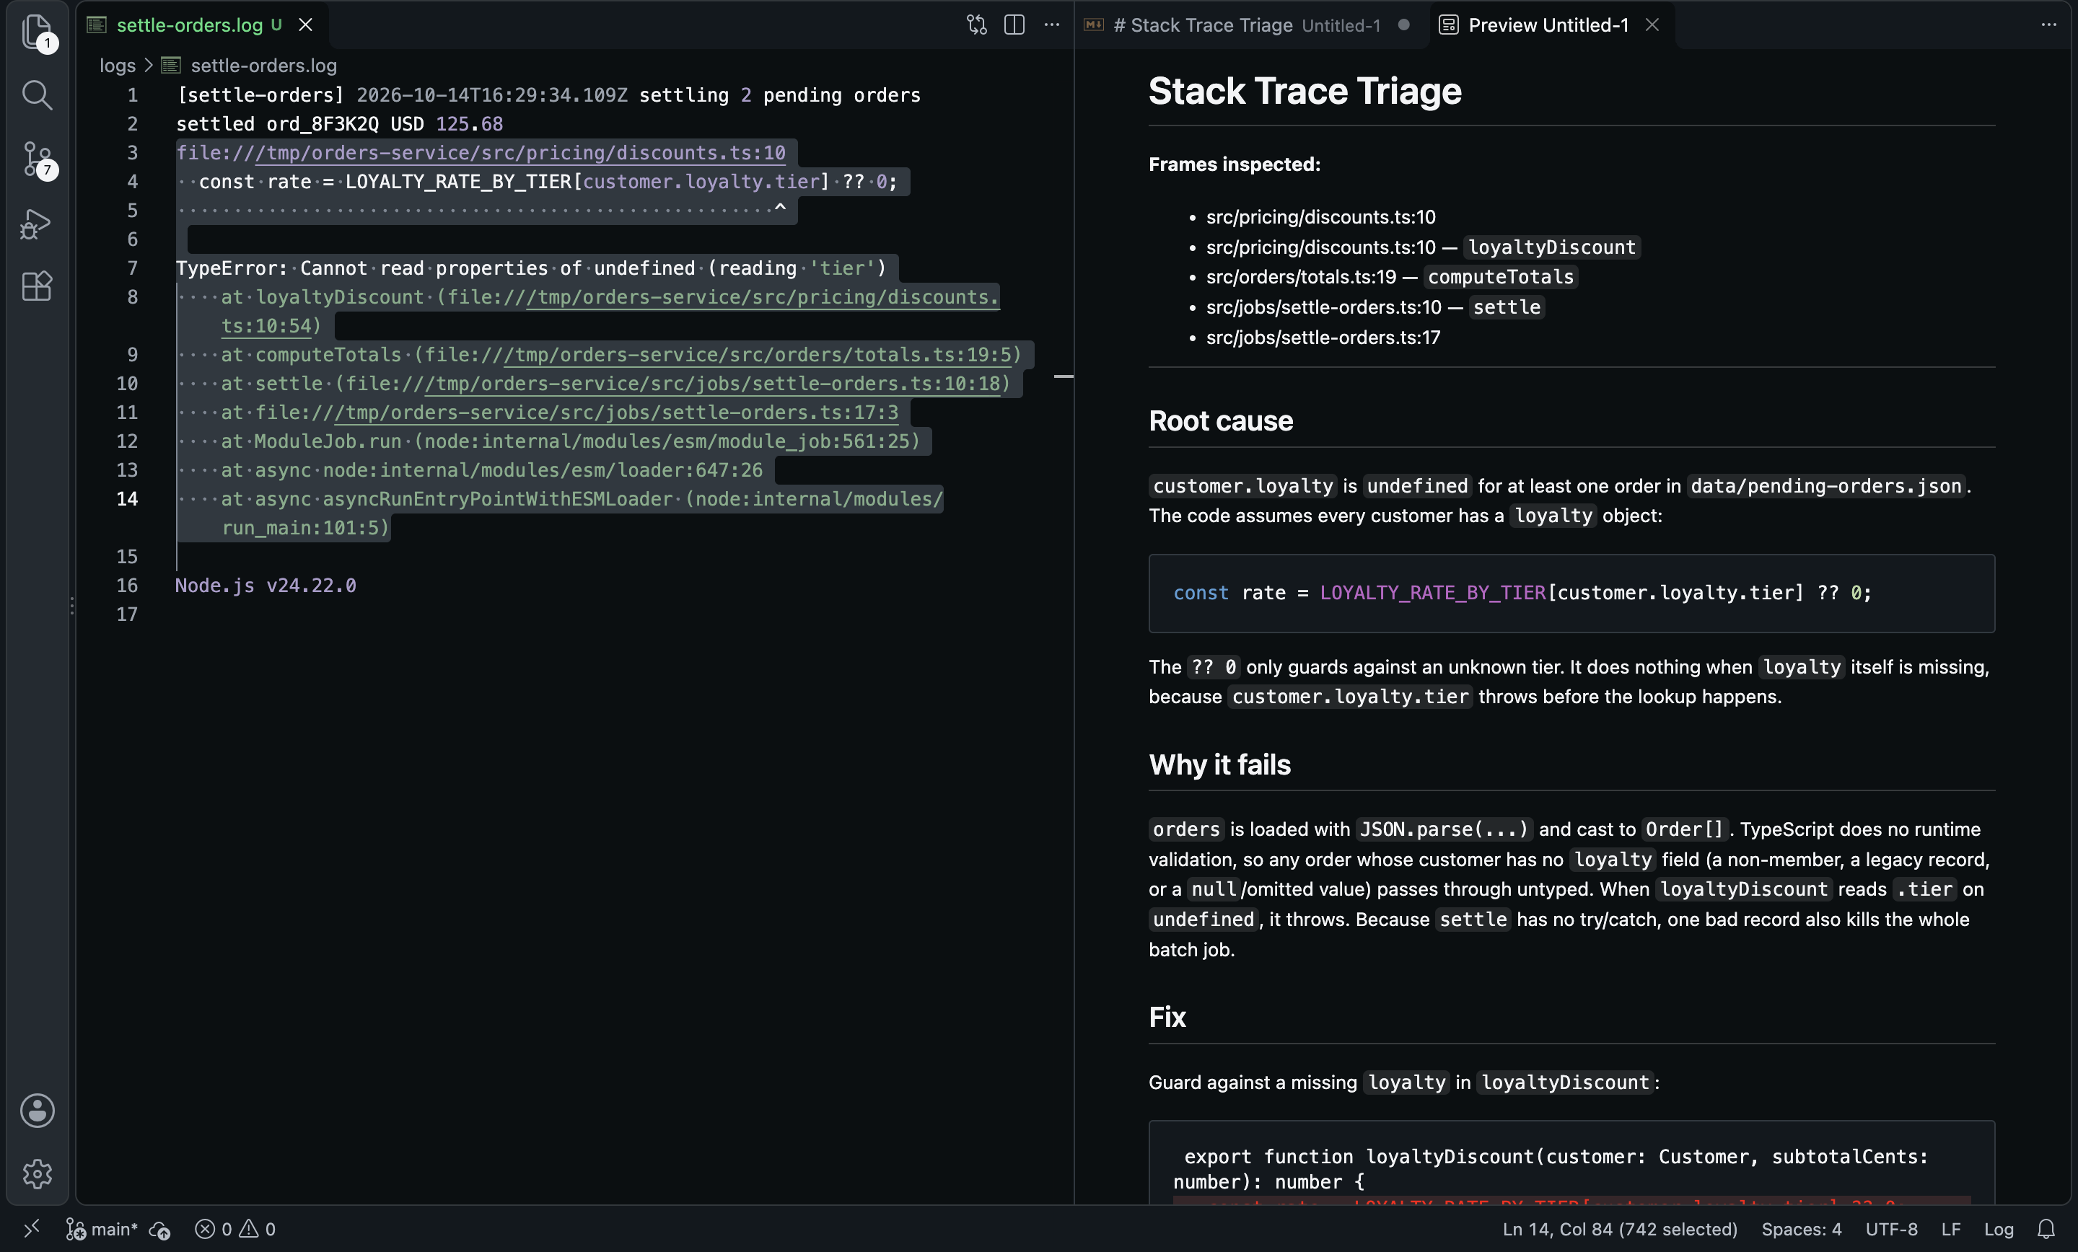Screen dimensions: 2078x1252
Task: Split the settle-orders.log editor right
Action: (1014, 25)
